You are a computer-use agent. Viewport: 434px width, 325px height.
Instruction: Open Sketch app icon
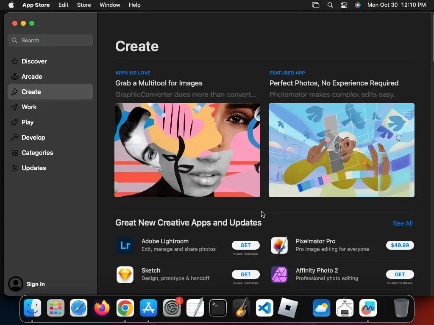[125, 274]
